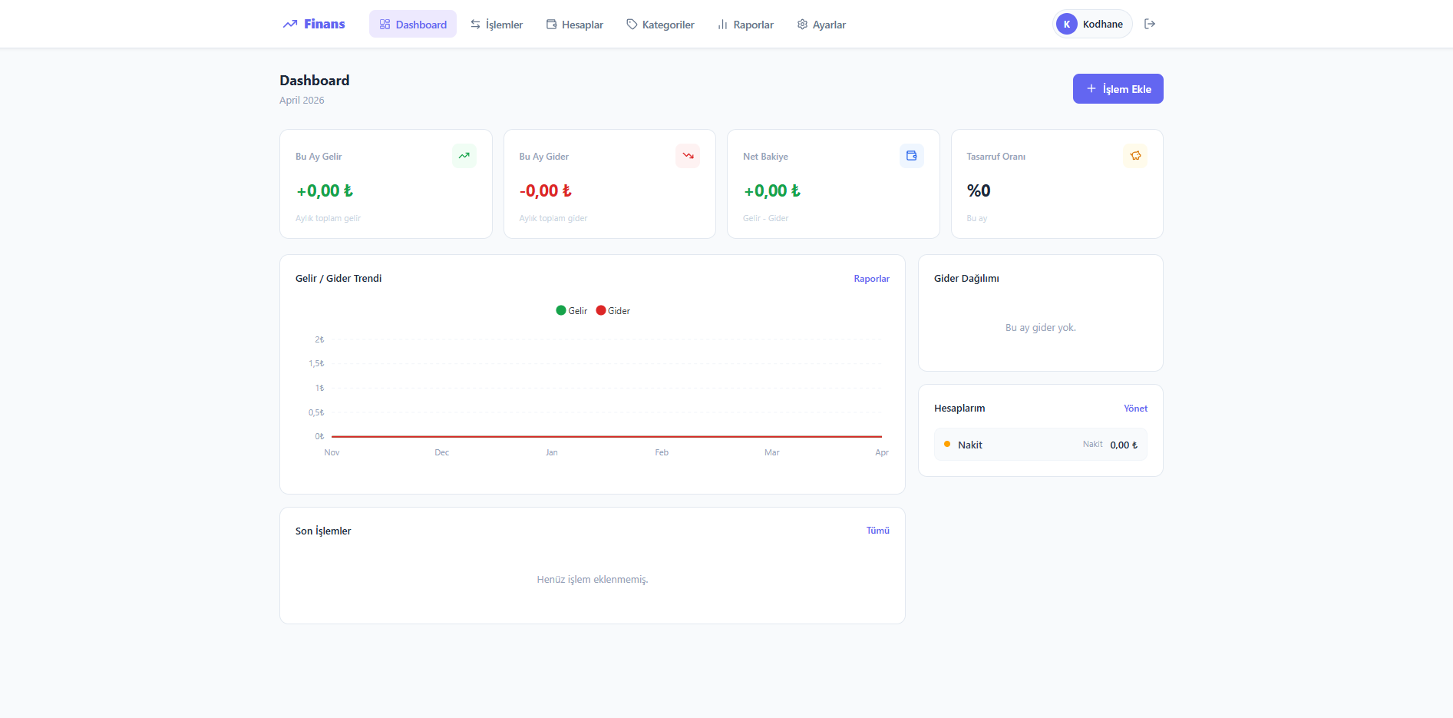Screen dimensions: 1453x718
Task: Click the Raporlar link in trend card
Action: pos(871,279)
